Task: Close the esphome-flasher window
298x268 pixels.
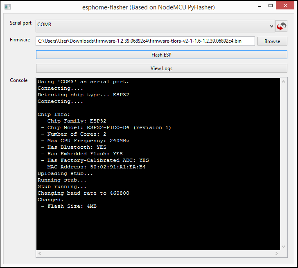Action: click(x=285, y=5)
